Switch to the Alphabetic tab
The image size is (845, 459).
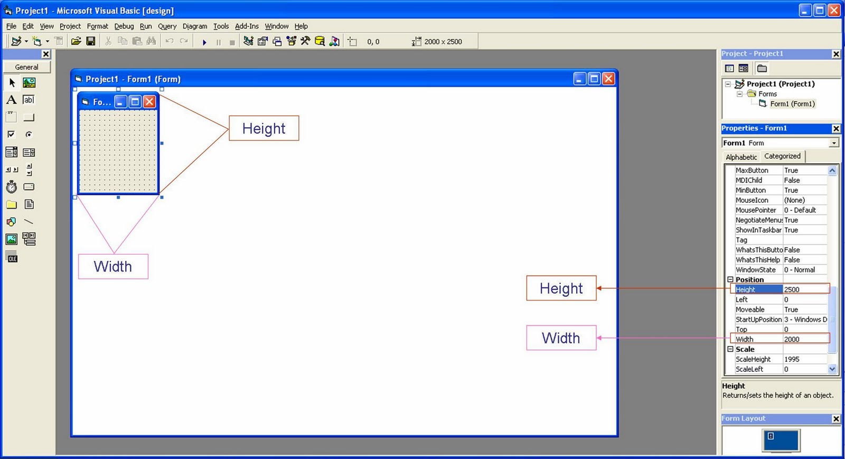741,157
